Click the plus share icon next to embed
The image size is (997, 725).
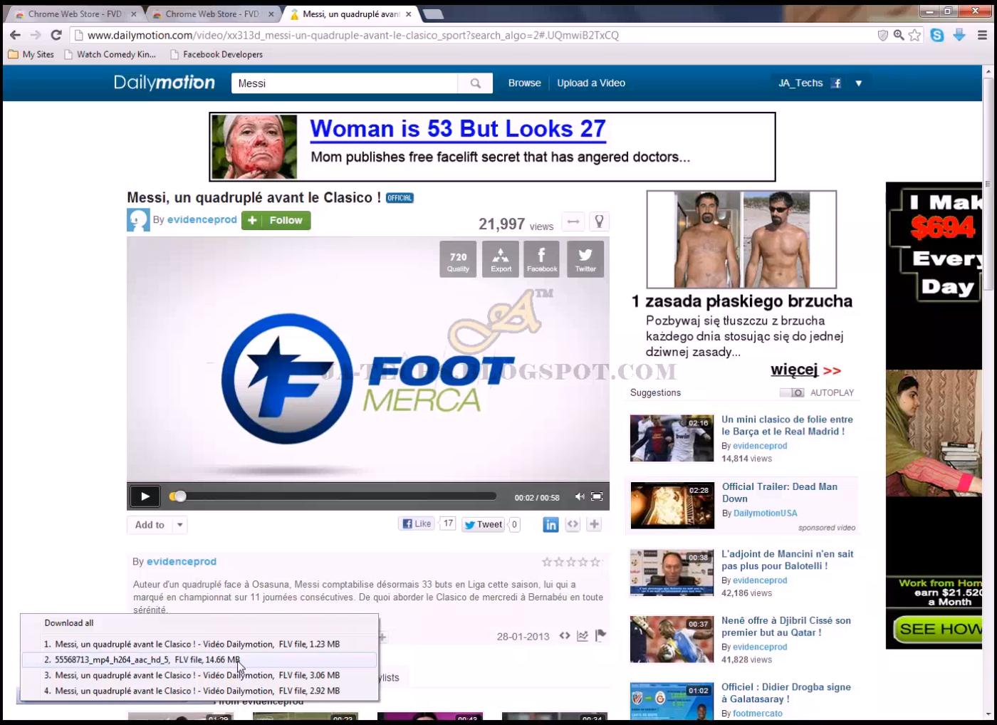coord(594,525)
